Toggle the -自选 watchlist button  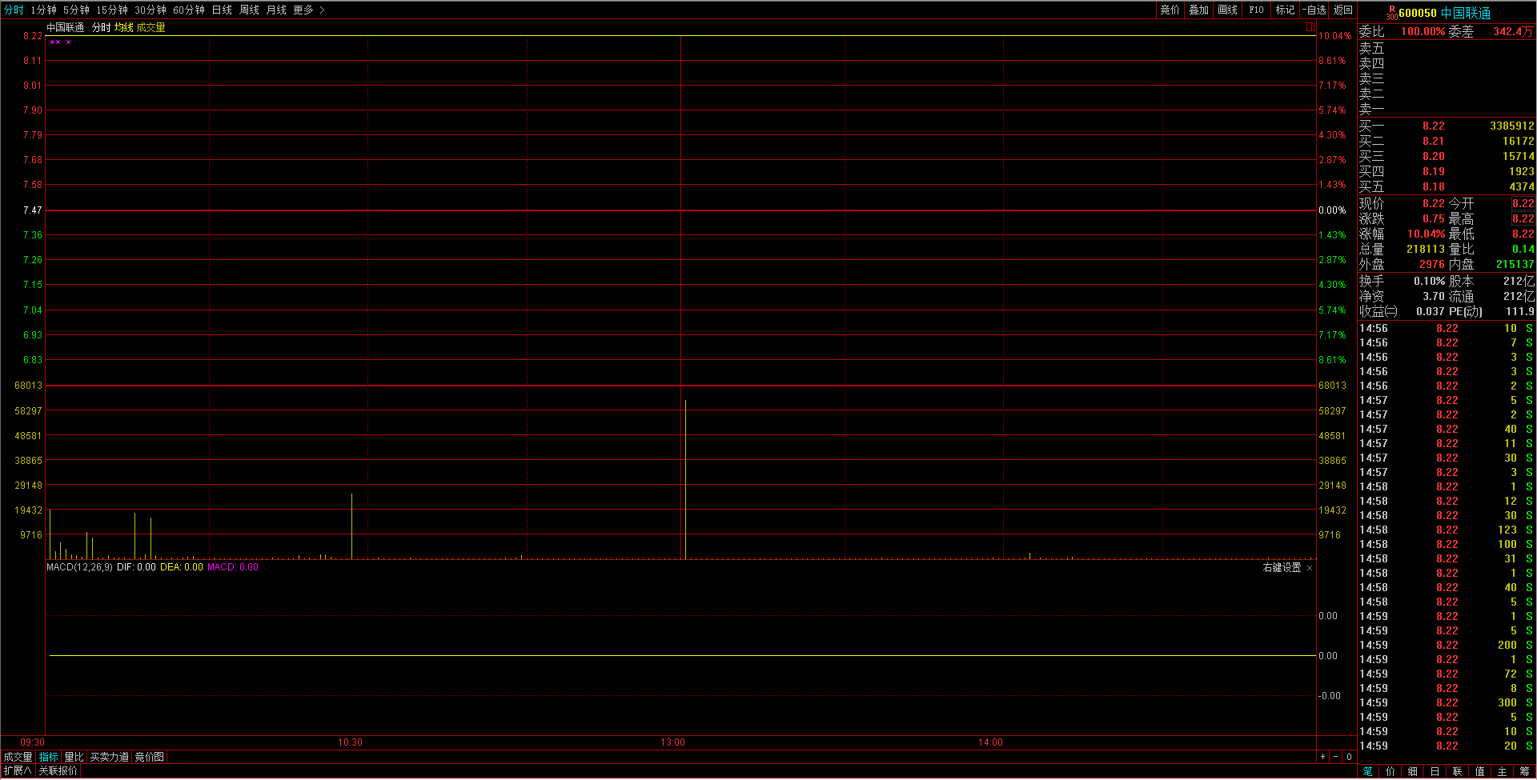[1314, 10]
